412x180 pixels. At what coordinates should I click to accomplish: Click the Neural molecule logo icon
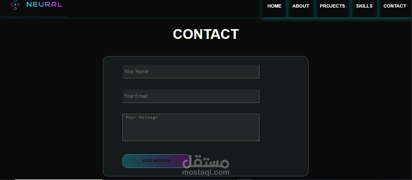(x=15, y=5)
